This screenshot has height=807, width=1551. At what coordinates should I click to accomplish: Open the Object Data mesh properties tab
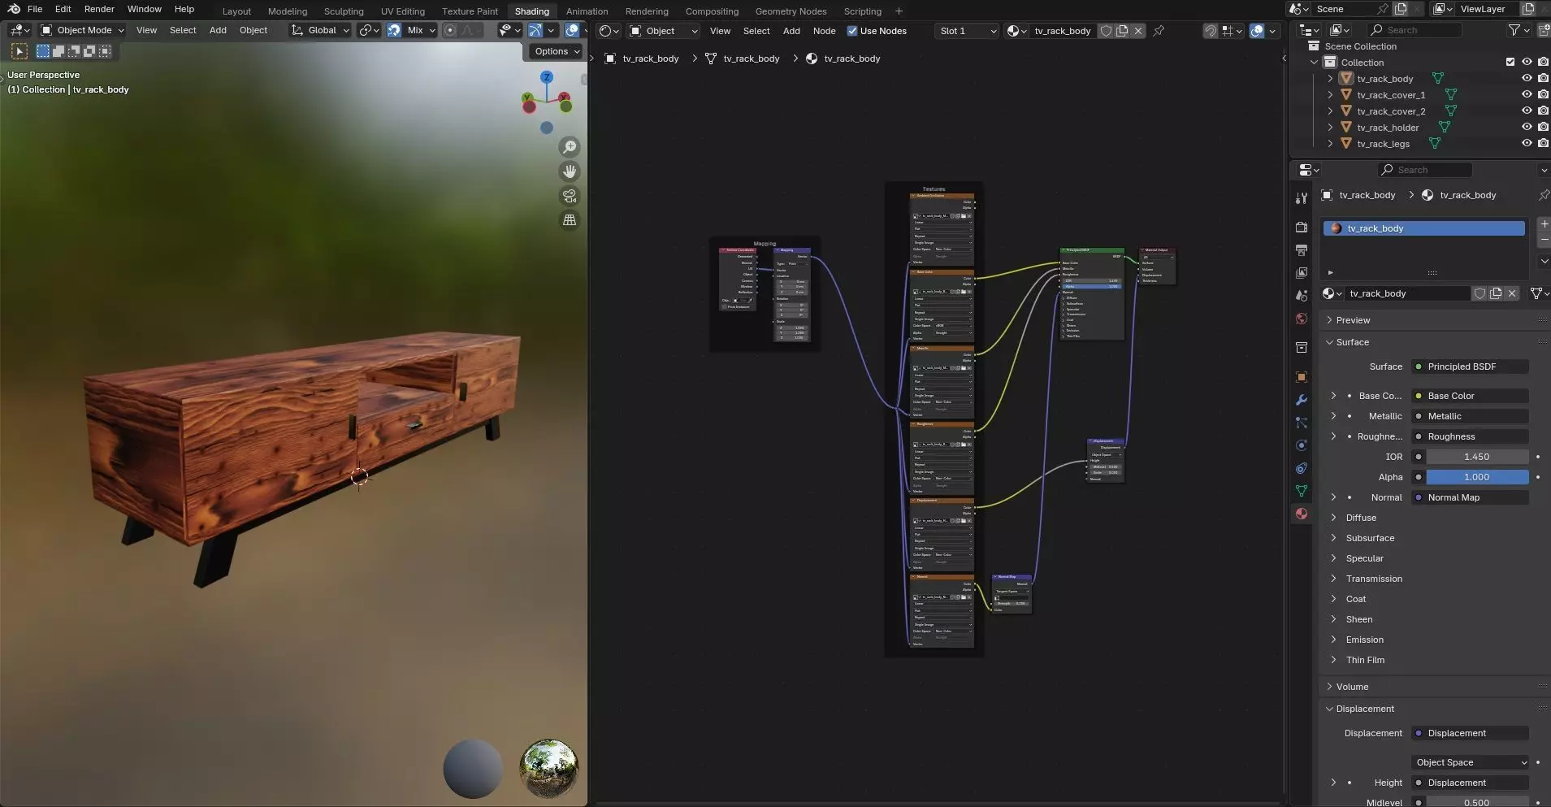tap(1302, 491)
